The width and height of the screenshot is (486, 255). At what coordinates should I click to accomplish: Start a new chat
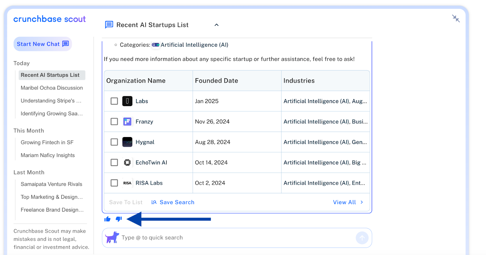coord(43,44)
